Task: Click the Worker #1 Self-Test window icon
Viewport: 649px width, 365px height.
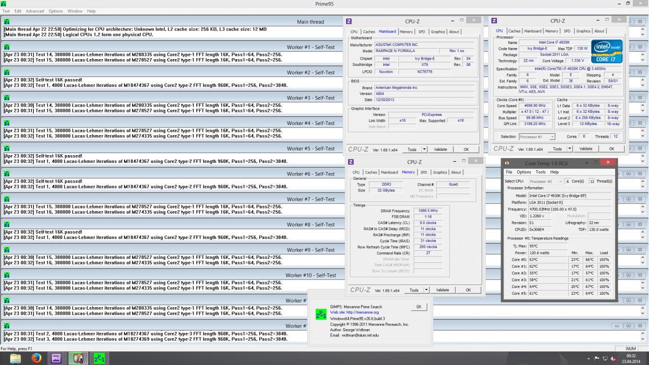Action: [x=7, y=47]
